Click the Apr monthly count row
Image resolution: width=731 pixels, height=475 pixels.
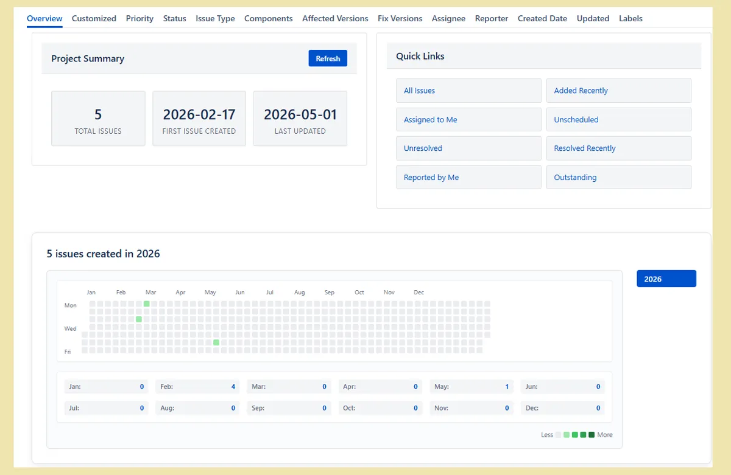[380, 387]
